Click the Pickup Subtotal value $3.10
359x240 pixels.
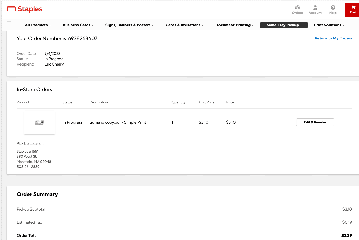(x=347, y=209)
